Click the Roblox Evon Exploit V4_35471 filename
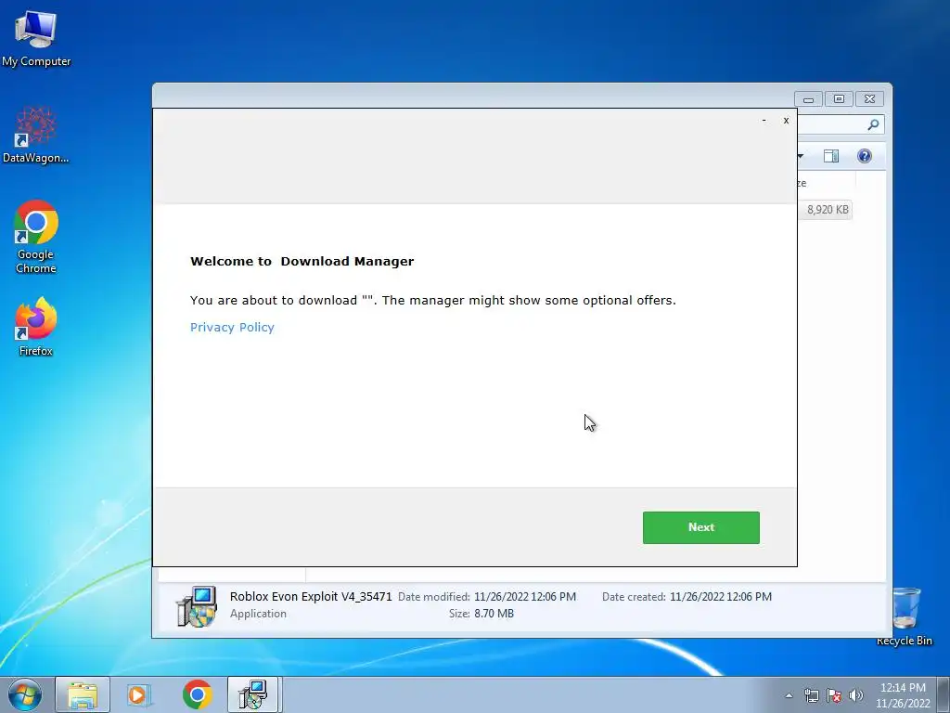 pos(311,597)
